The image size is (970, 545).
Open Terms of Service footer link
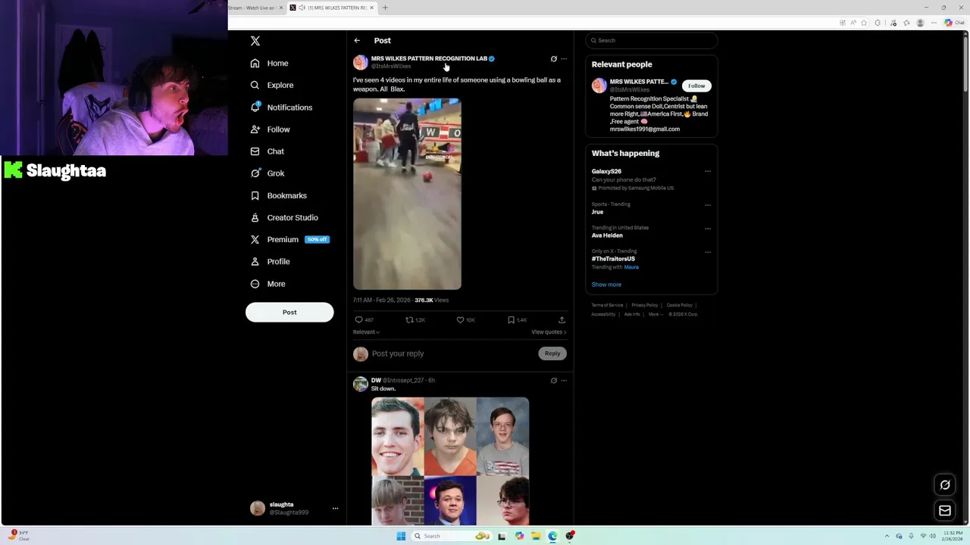point(607,305)
